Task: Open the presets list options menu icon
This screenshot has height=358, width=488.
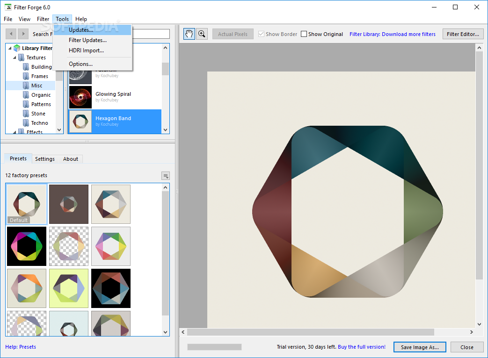Action: pyautogui.click(x=166, y=176)
